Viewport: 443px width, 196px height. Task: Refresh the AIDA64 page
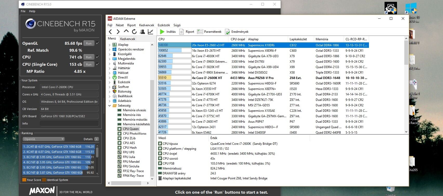tap(134, 32)
